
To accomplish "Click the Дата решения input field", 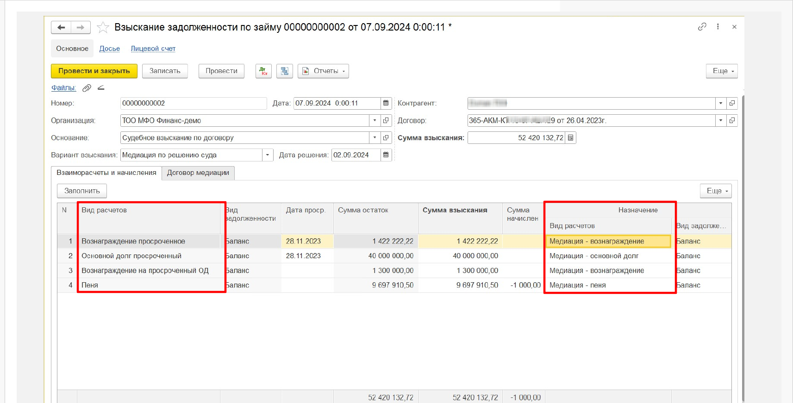I will click(356, 155).
